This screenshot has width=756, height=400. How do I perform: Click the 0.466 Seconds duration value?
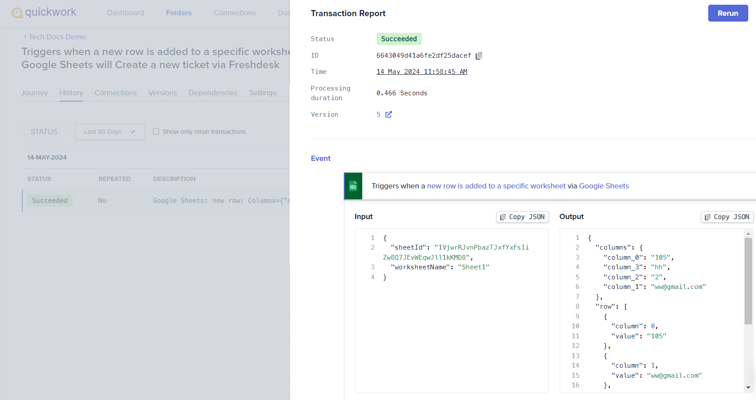click(402, 93)
